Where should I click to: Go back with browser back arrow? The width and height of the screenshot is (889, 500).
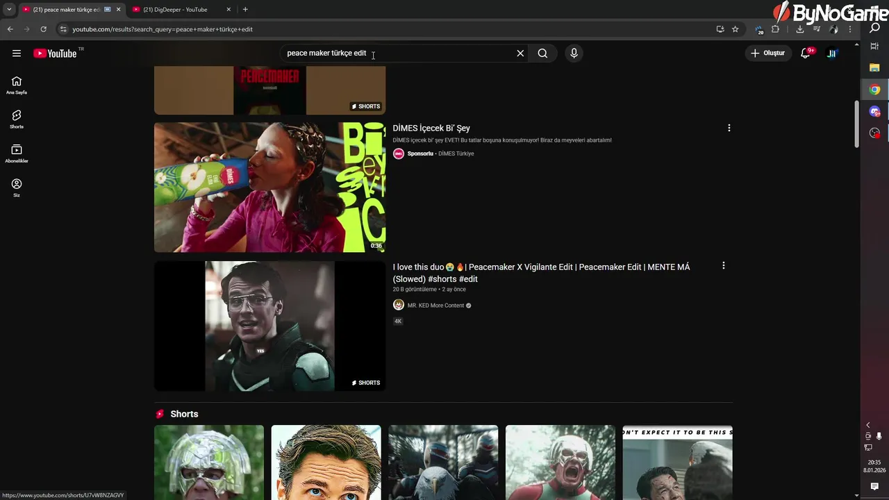point(10,29)
